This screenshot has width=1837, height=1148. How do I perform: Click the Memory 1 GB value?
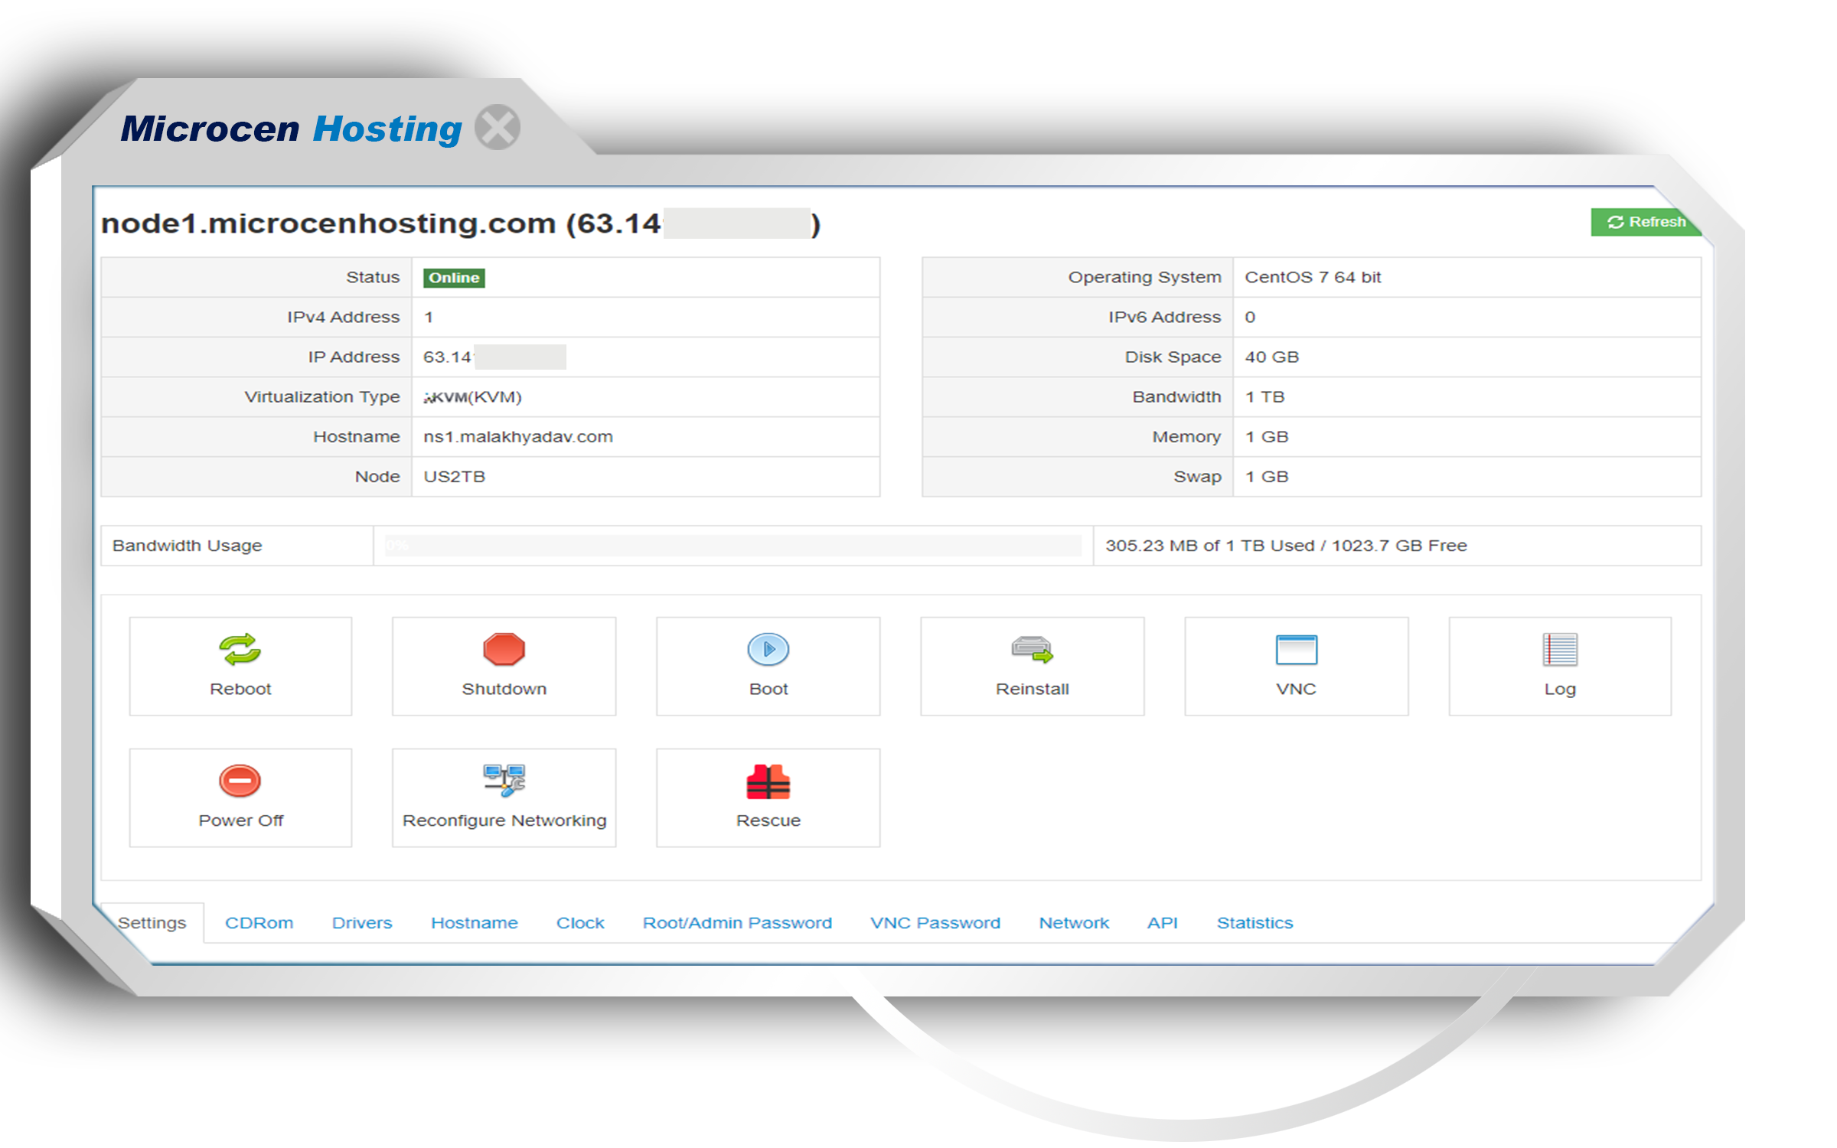[1266, 436]
